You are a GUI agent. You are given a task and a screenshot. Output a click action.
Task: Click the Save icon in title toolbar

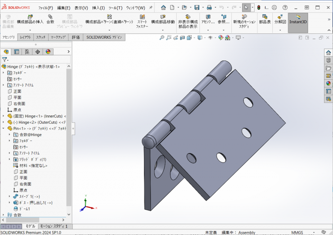(197, 8)
